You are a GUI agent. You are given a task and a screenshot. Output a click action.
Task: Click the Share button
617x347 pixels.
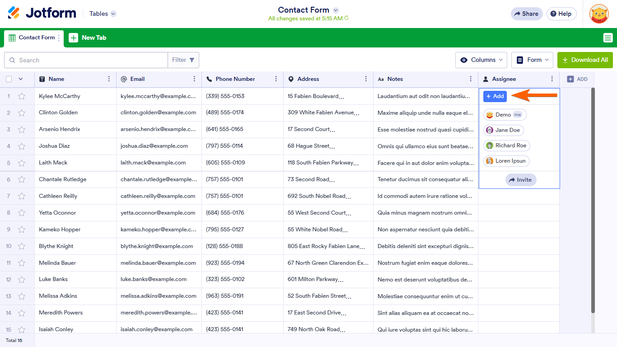point(527,14)
